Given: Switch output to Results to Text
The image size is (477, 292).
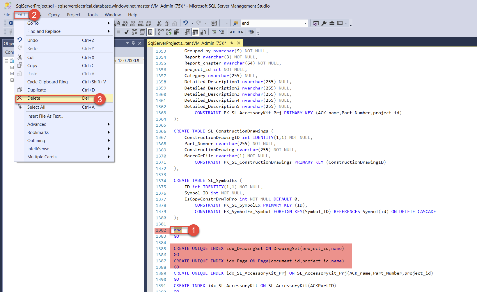Looking at the screenshot, I should [x=187, y=32].
